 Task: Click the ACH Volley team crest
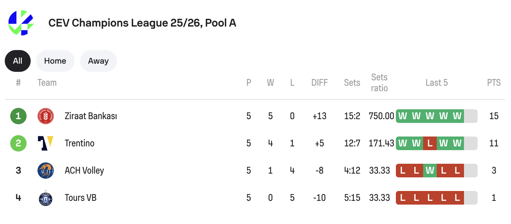click(x=46, y=171)
